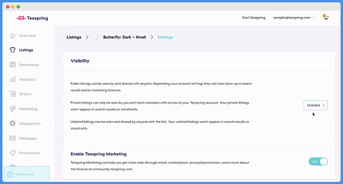This screenshot has height=184, width=343.
Task: Go to Marketing in the sidebar
Action: tap(28, 109)
